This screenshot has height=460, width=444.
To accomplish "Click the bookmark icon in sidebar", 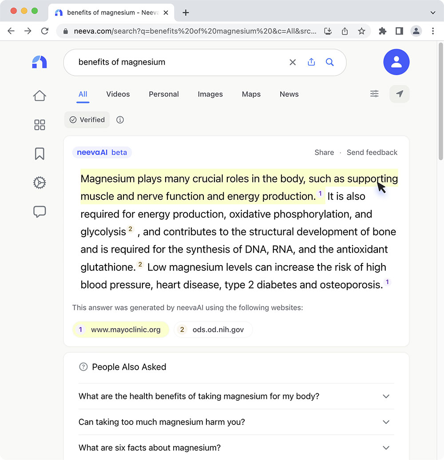I will coord(40,154).
